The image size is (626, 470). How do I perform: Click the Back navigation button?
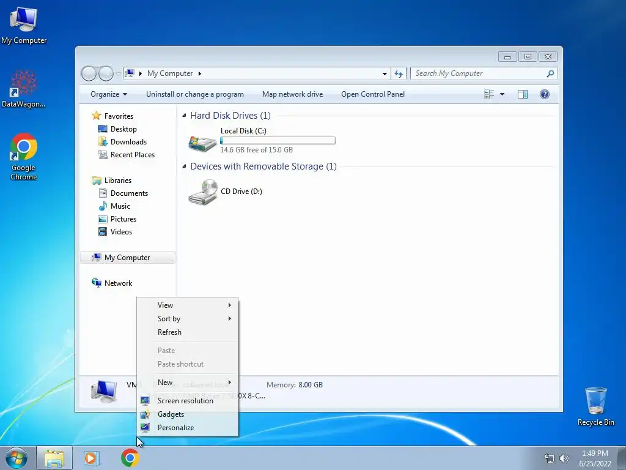(89, 73)
